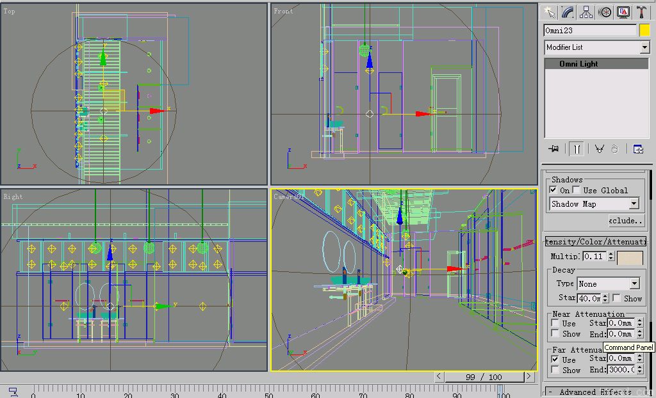Select the Motion panel icon

tap(604, 12)
